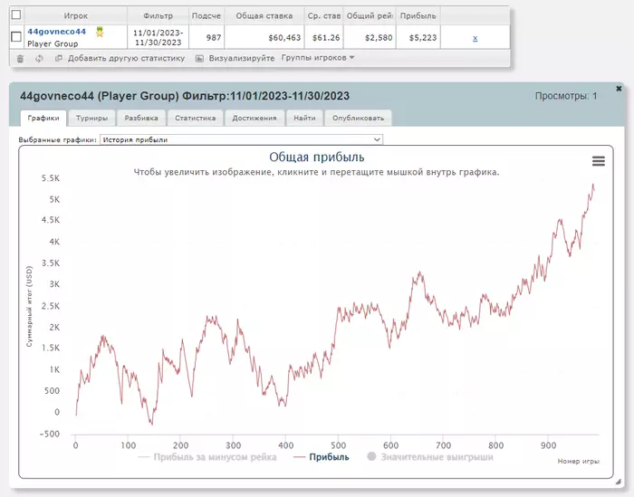Click the 5.5K label on the profit axis
Screen dimensions: 634x497
(51, 178)
